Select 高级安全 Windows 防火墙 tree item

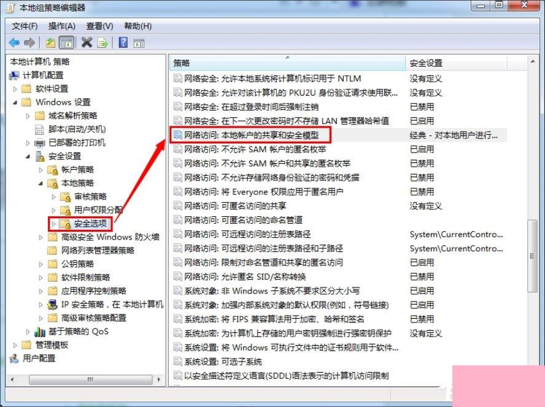(110, 237)
